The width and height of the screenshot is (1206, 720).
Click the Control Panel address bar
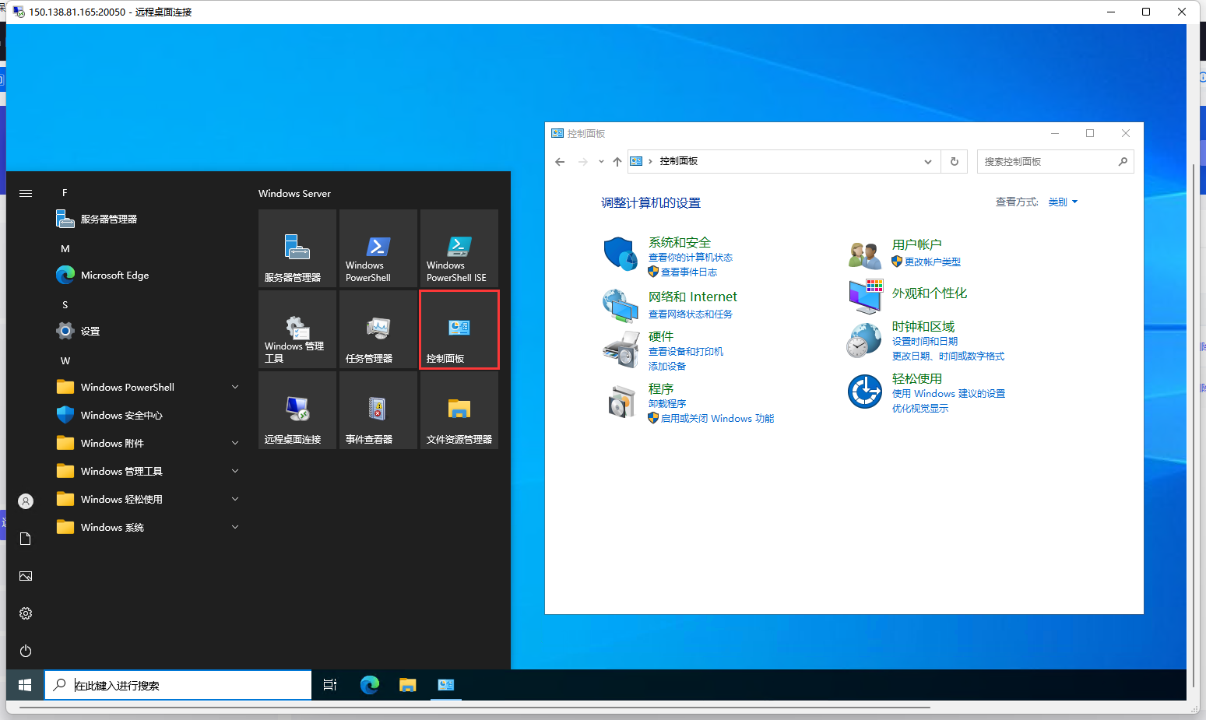784,162
